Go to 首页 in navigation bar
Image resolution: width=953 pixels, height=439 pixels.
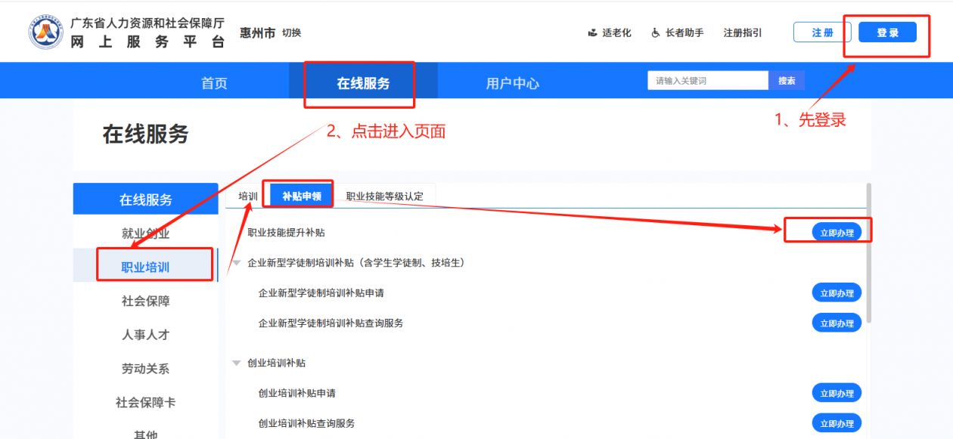(x=214, y=83)
